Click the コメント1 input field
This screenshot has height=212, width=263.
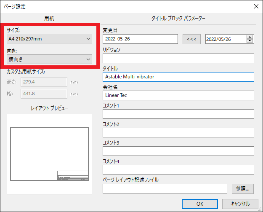pos(178,114)
